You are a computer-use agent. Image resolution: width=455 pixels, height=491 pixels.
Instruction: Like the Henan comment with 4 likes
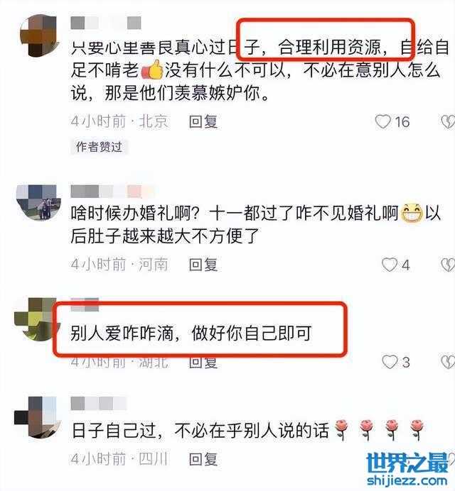click(x=390, y=265)
